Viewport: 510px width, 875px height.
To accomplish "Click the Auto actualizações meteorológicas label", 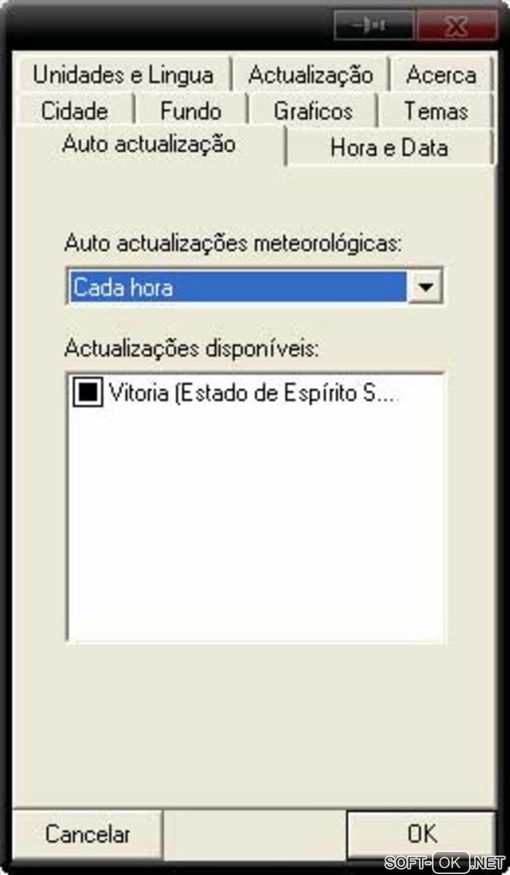I will [x=233, y=244].
